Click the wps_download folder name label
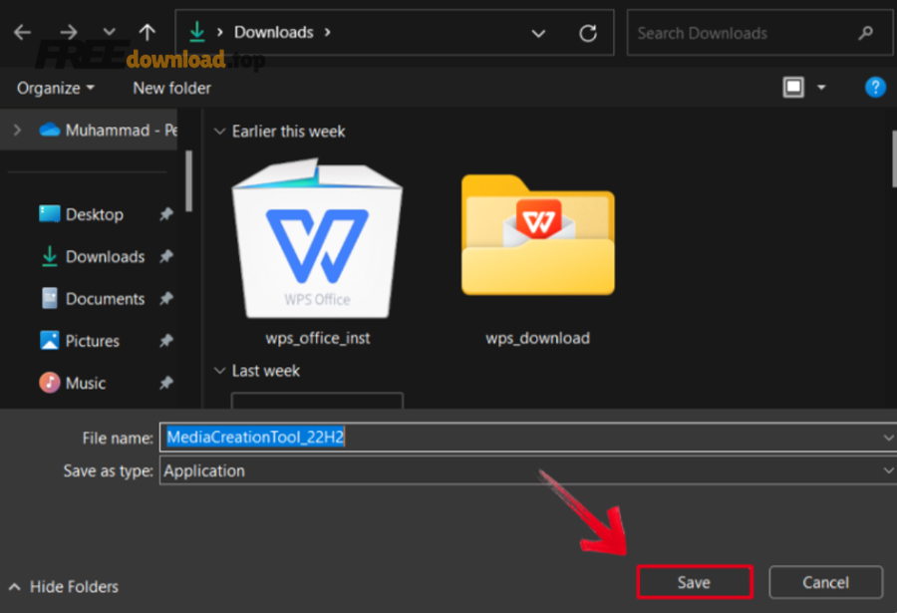 pyautogui.click(x=538, y=338)
